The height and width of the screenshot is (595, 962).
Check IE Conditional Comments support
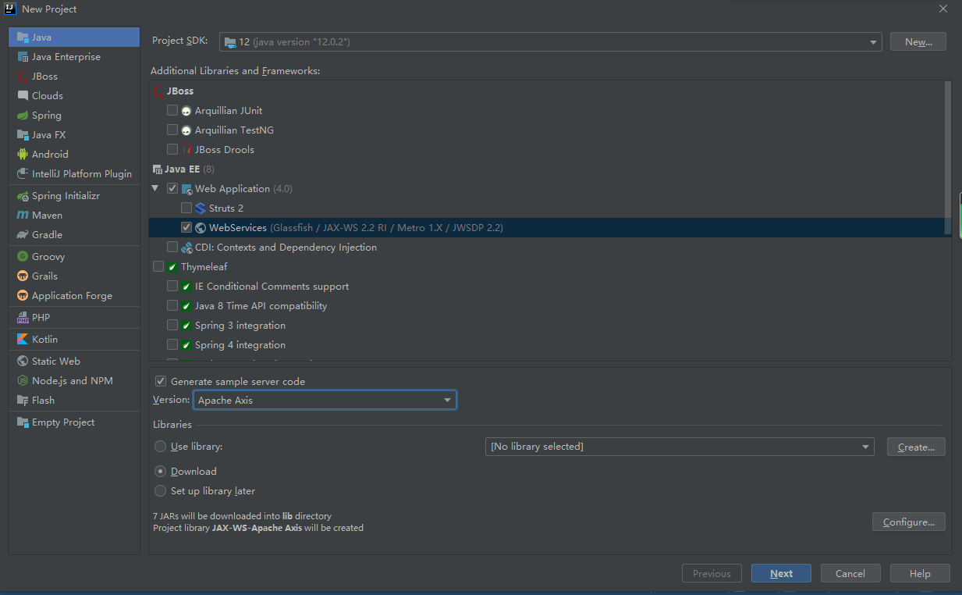[172, 286]
